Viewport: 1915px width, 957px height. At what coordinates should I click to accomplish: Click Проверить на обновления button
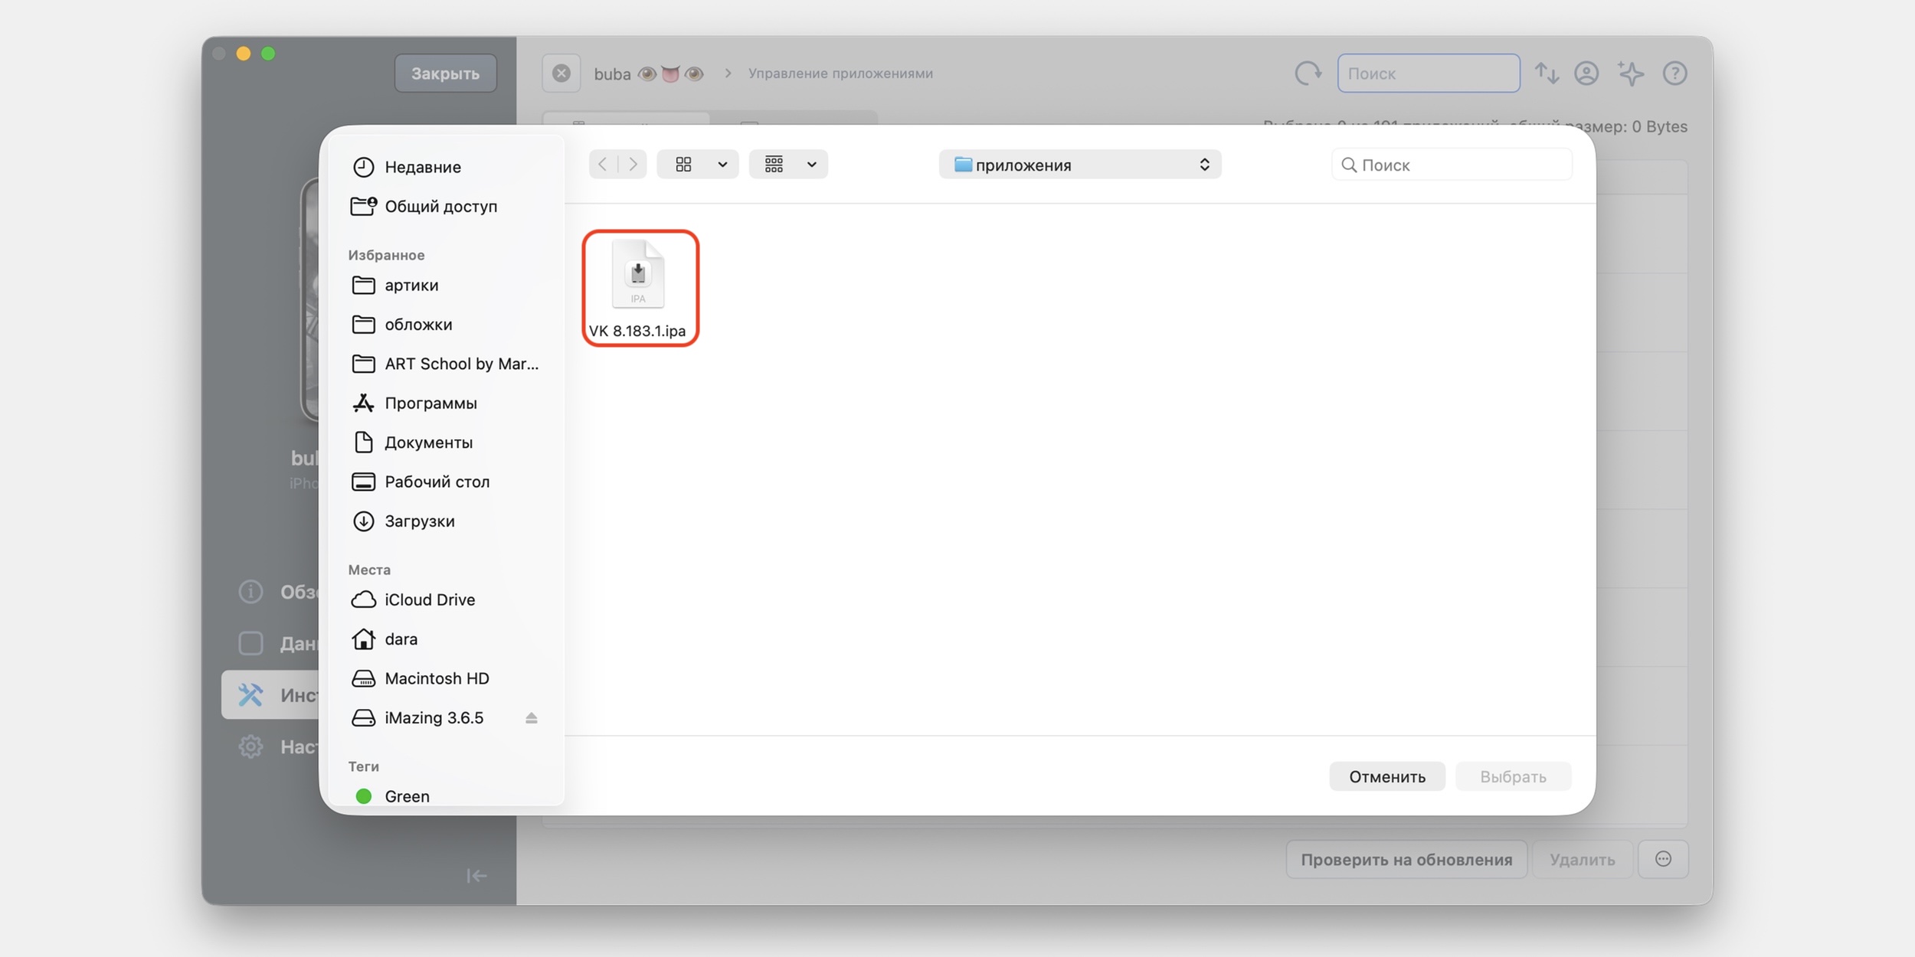click(x=1406, y=859)
